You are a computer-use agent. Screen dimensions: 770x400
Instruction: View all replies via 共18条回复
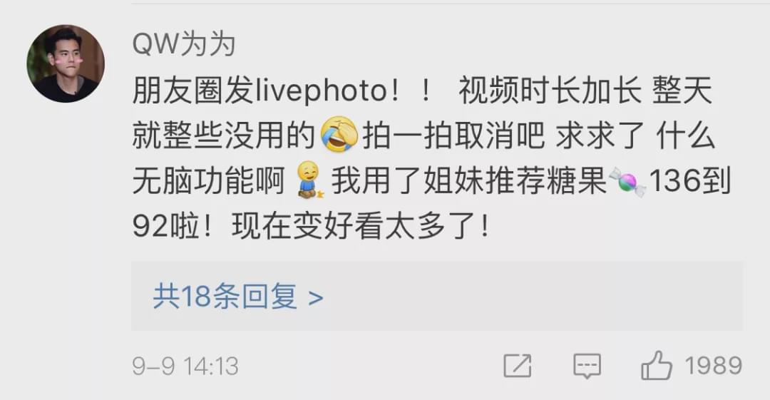pyautogui.click(x=225, y=297)
